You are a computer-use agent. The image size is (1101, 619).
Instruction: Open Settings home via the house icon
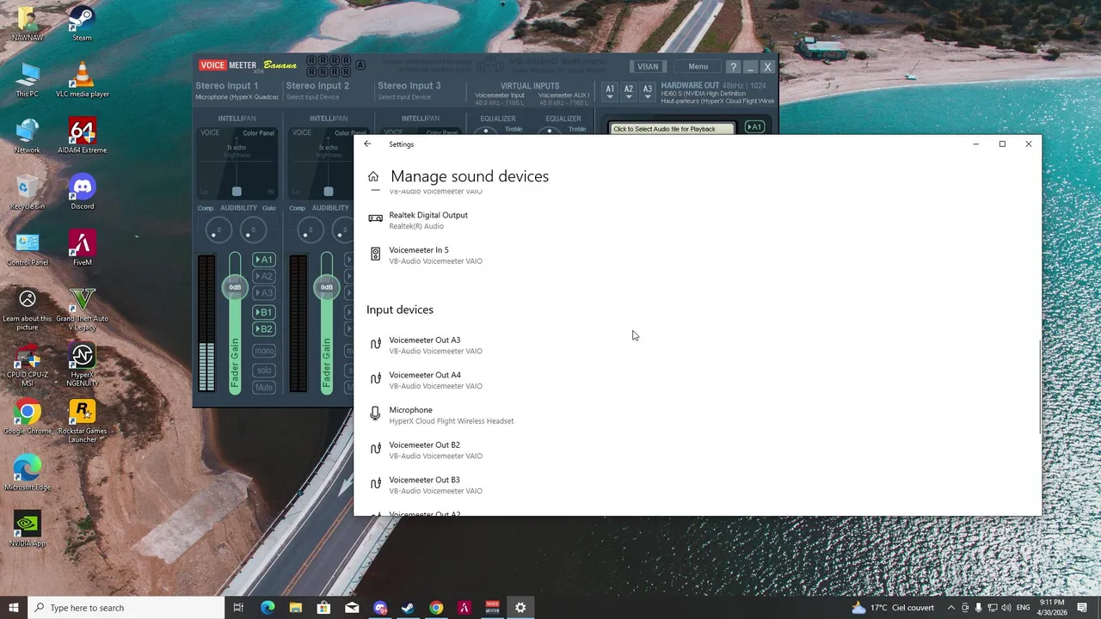coord(373,176)
